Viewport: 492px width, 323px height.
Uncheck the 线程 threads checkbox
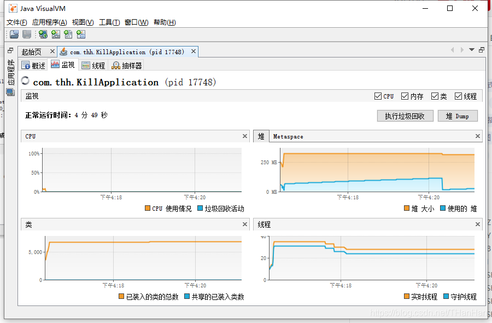pyautogui.click(x=458, y=96)
